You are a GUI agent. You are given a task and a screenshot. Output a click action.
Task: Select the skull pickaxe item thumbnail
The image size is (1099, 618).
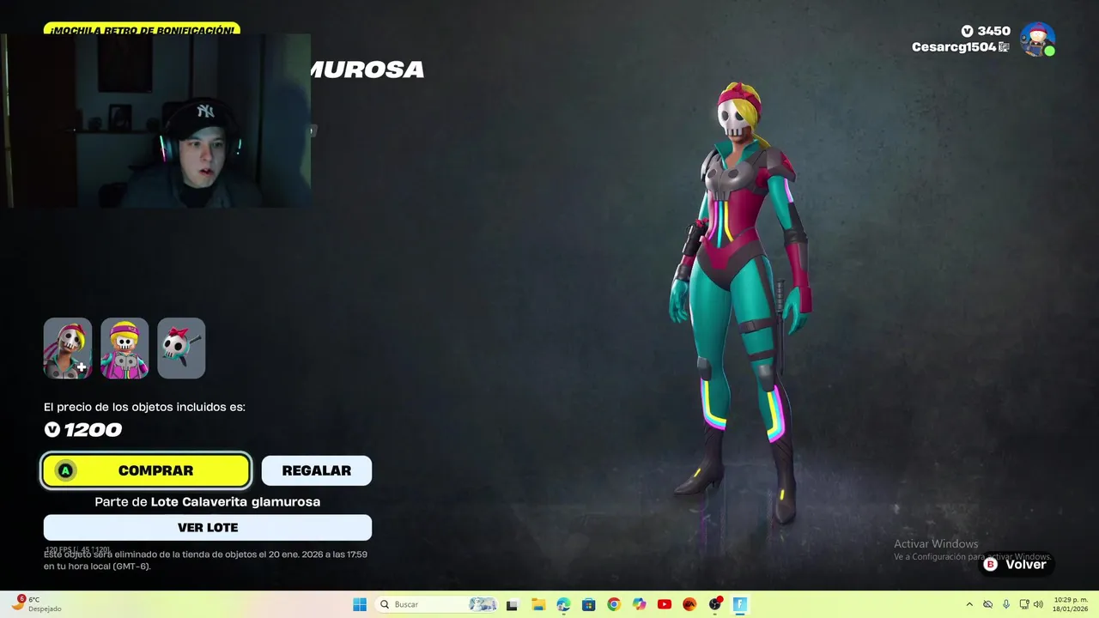pos(181,348)
